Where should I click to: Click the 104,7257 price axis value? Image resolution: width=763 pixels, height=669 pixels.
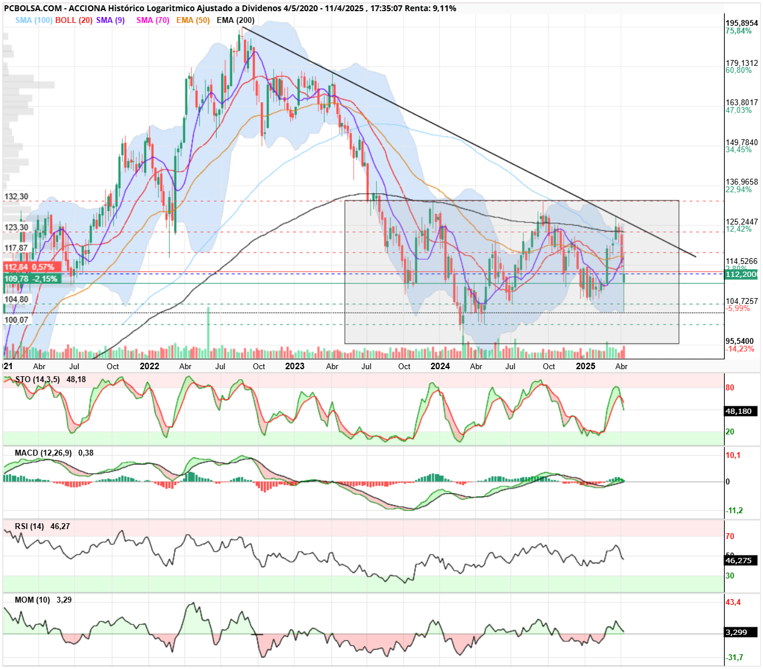point(742,301)
